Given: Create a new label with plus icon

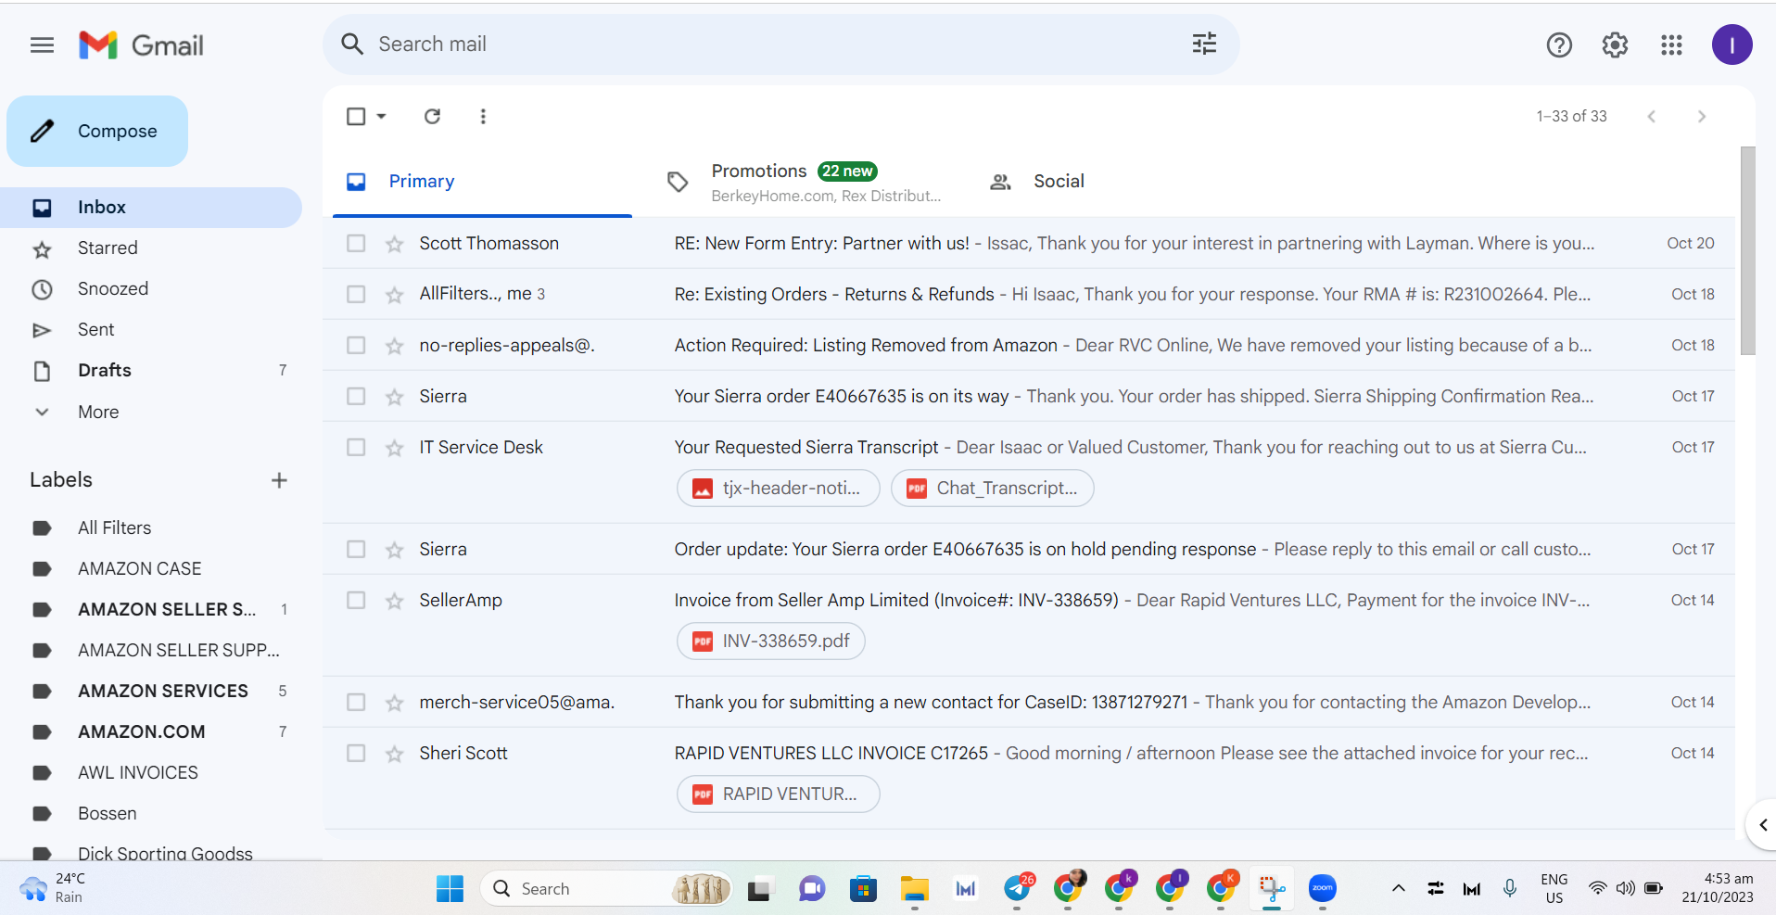Looking at the screenshot, I should pyautogui.click(x=279, y=480).
